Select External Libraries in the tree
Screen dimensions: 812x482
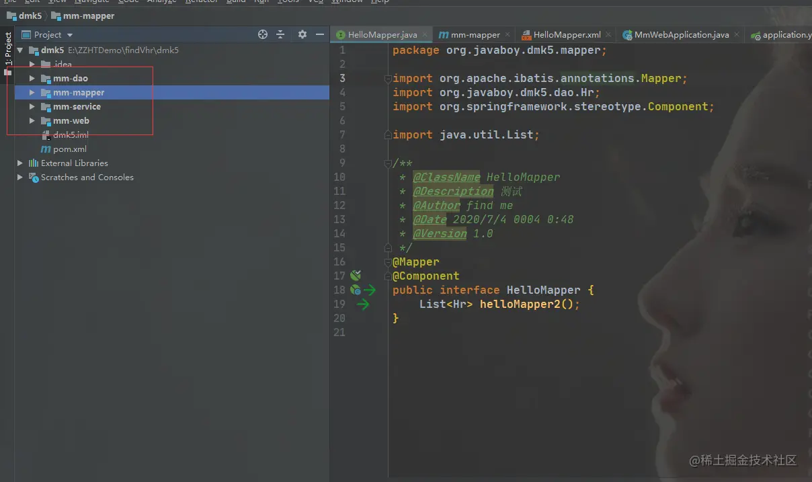tap(74, 163)
